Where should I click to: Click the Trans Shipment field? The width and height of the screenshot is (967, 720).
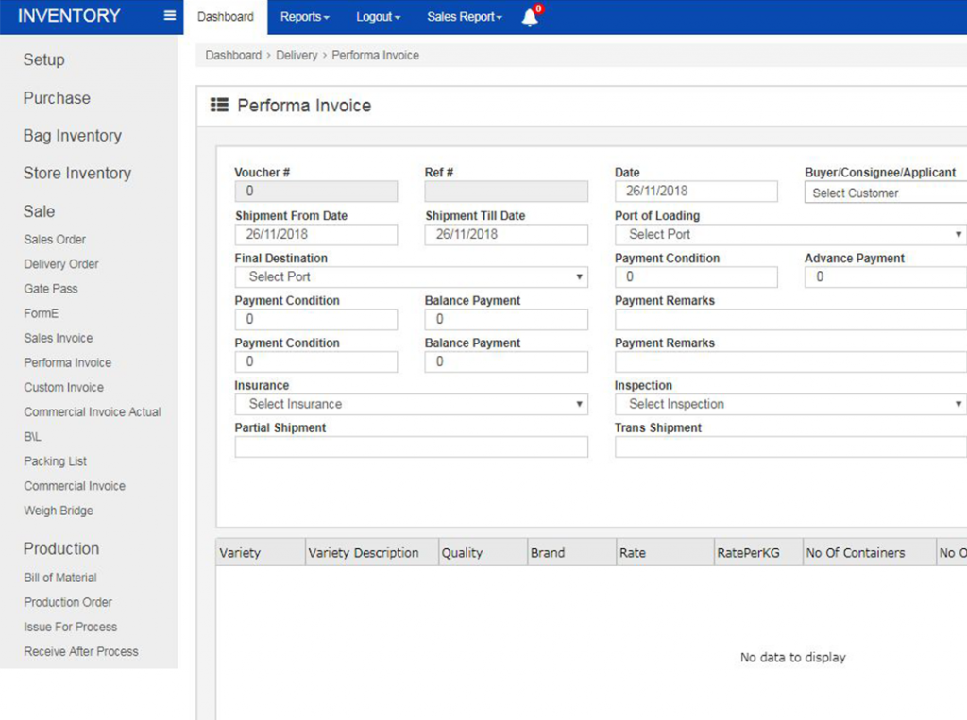tap(790, 447)
